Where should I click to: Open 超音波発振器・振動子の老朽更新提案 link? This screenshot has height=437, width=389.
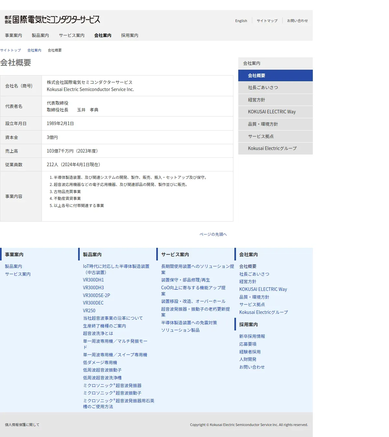pos(195,312)
